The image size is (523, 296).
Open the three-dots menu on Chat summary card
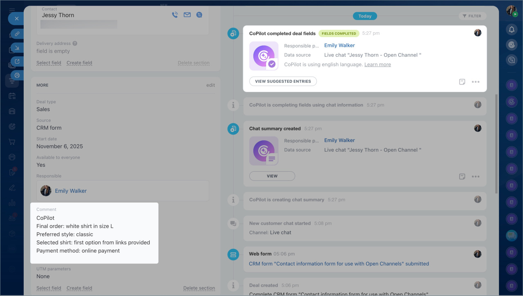[x=475, y=177]
